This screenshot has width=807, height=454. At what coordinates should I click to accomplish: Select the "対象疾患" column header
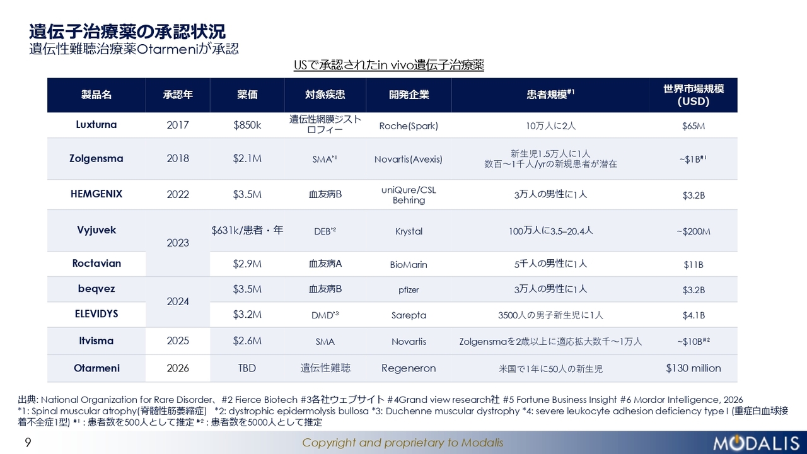click(x=325, y=95)
